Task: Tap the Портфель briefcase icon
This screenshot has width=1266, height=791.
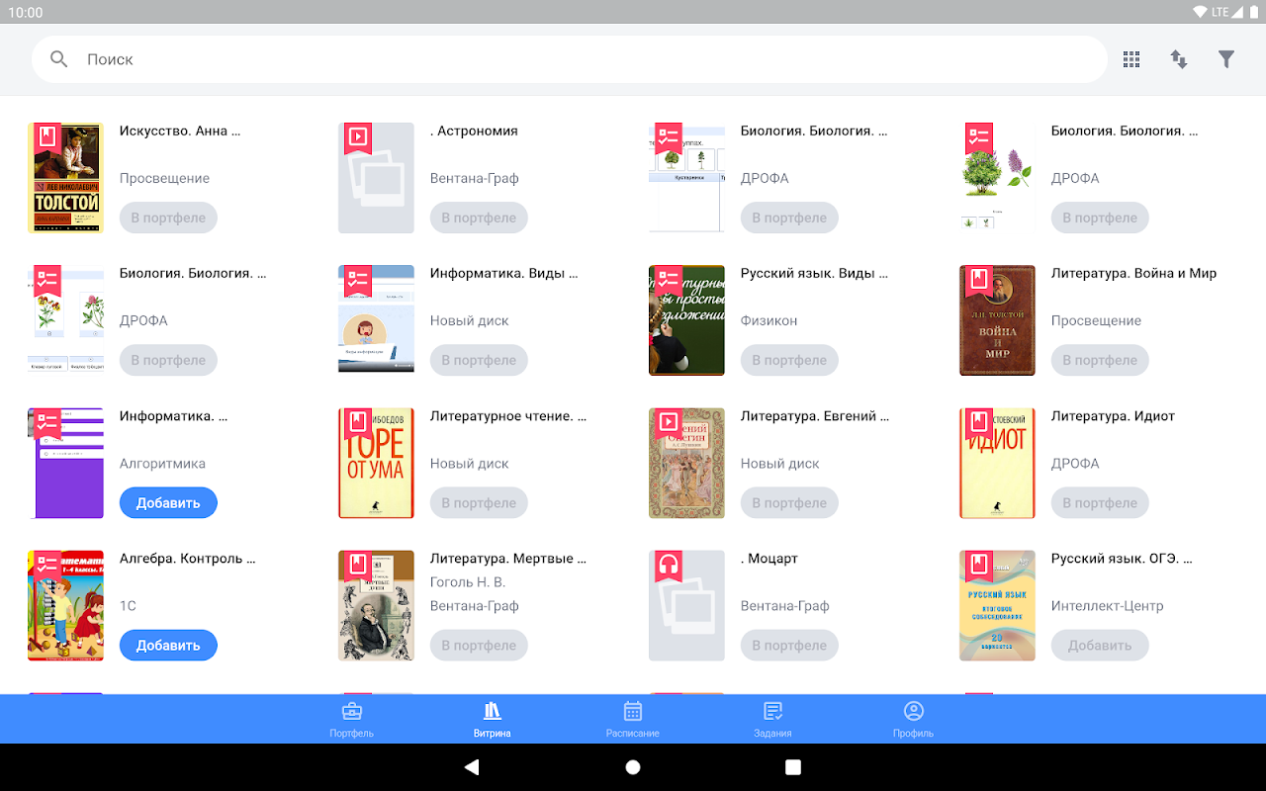Action: 351,711
